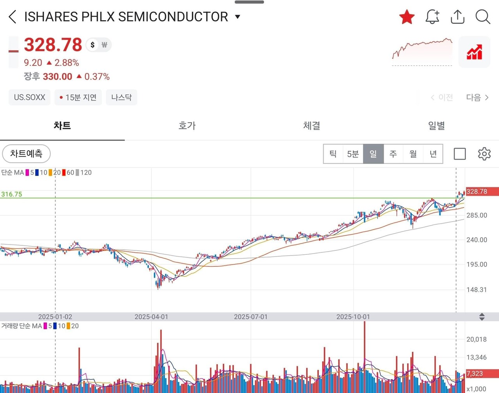Screen dimensions: 499x393
Task: Tap the fullscreen square chart icon
Action: coord(460,154)
